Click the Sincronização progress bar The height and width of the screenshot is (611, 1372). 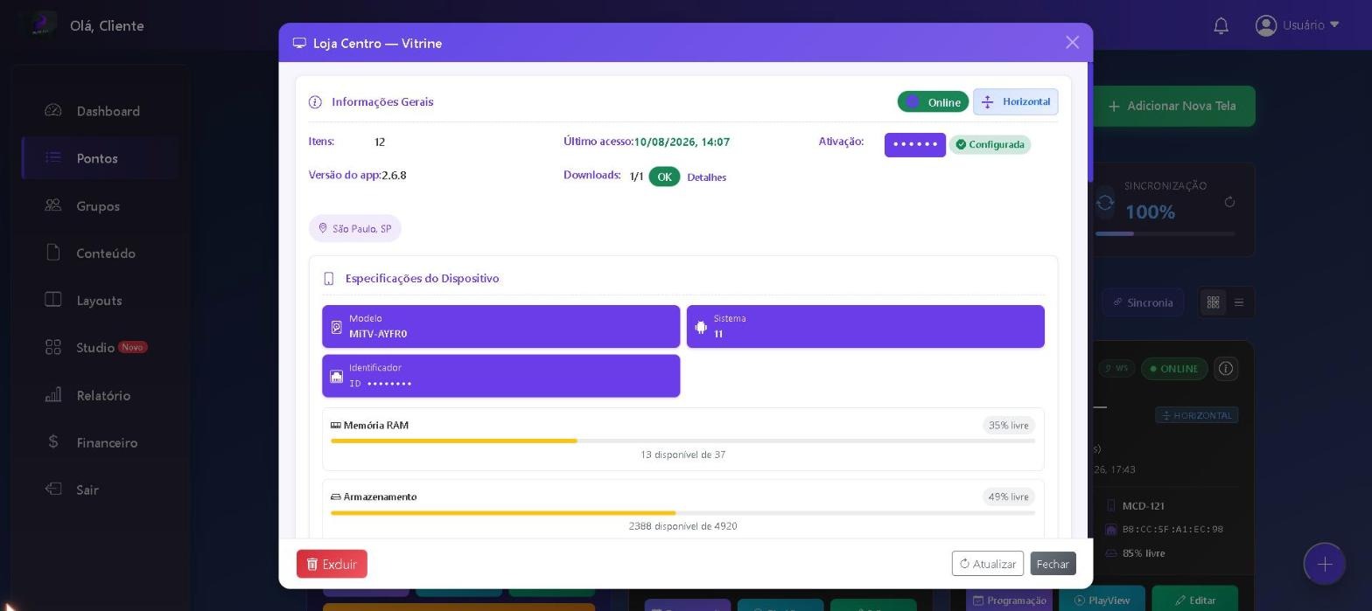(x=1165, y=233)
